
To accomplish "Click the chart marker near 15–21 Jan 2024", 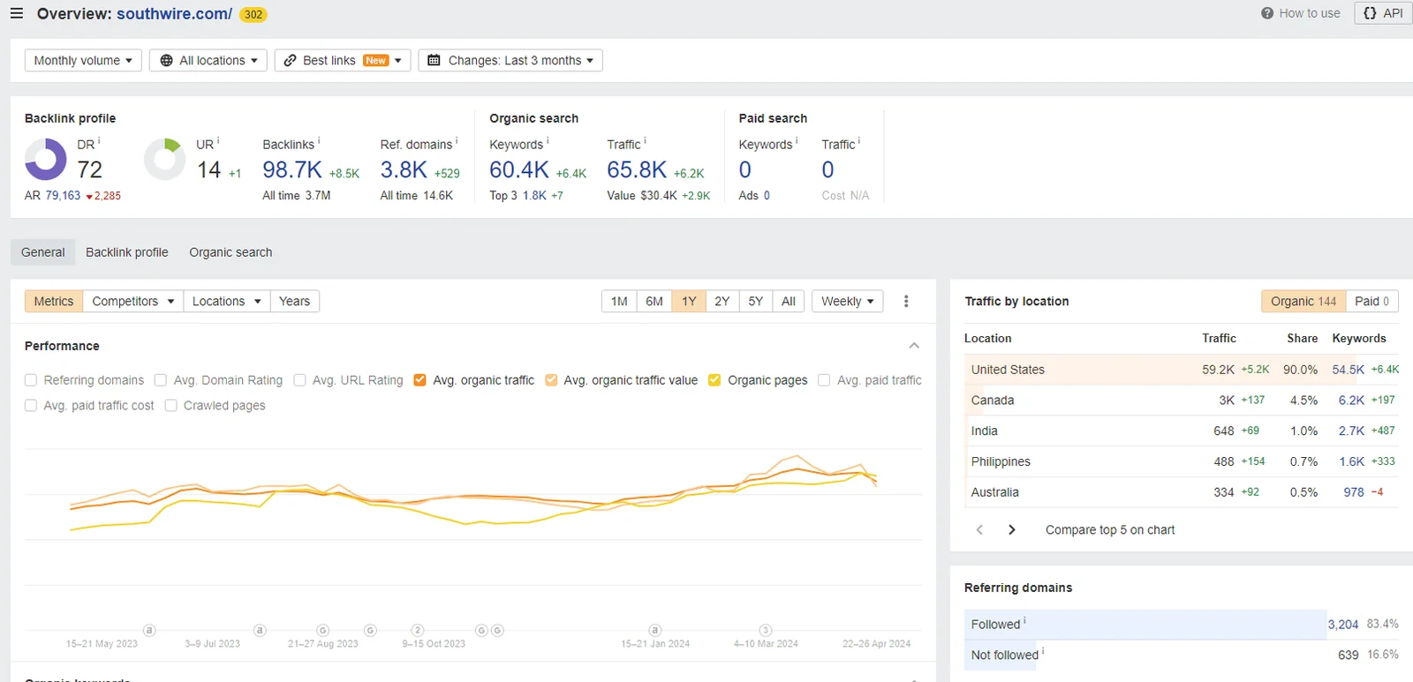I will point(655,630).
